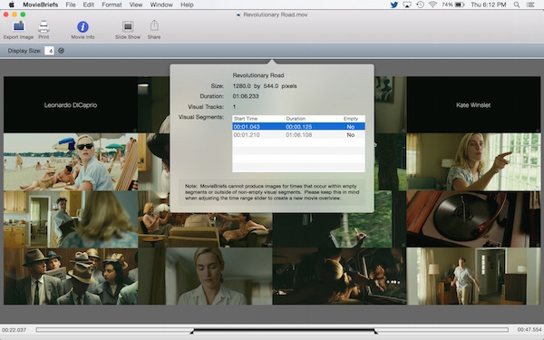Open the Apple menu
544x340 pixels.
pyautogui.click(x=11, y=5)
